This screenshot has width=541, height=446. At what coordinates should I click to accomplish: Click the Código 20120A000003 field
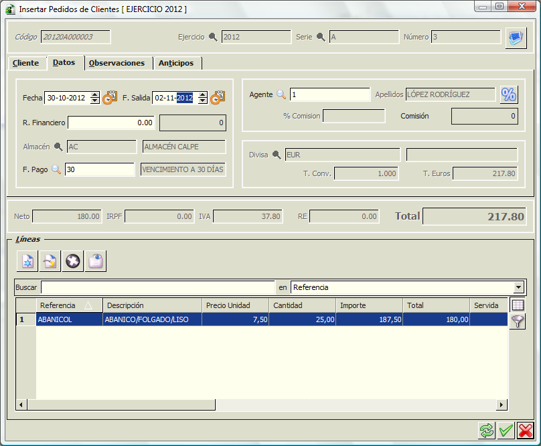tap(76, 37)
